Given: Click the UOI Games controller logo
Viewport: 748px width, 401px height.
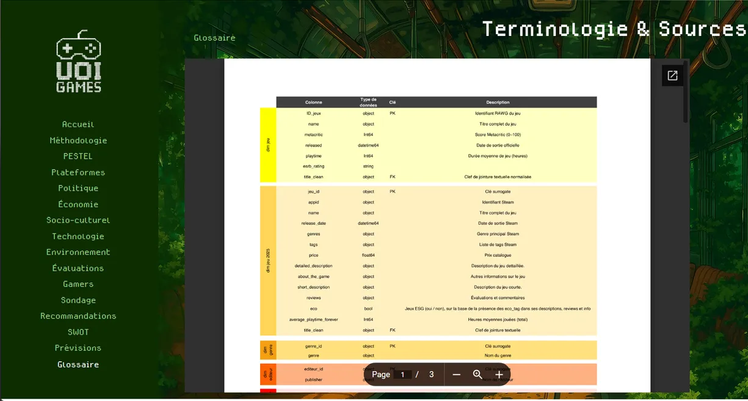Looking at the screenshot, I should [79, 62].
